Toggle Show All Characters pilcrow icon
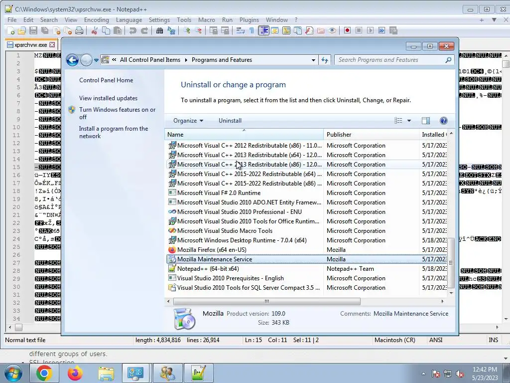Viewport: 510px width, 383px height. coord(252,30)
